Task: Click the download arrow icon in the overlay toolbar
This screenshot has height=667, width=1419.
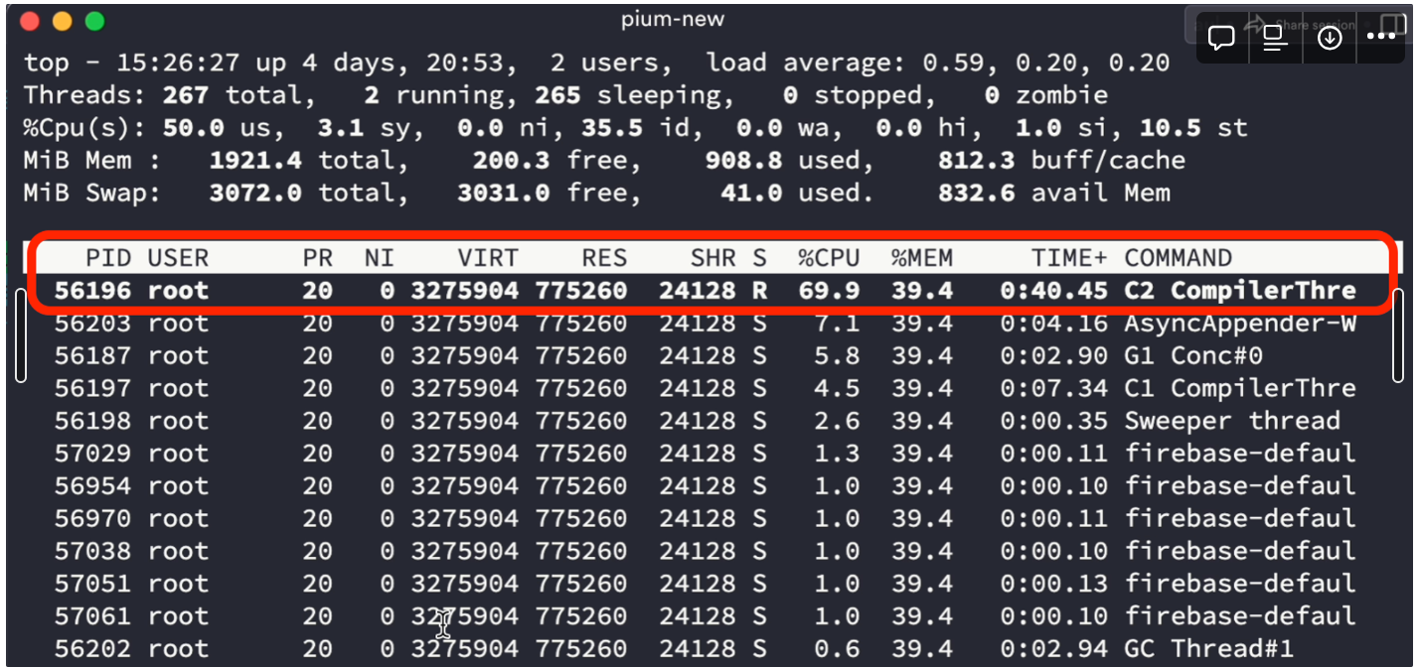Action: click(1330, 38)
